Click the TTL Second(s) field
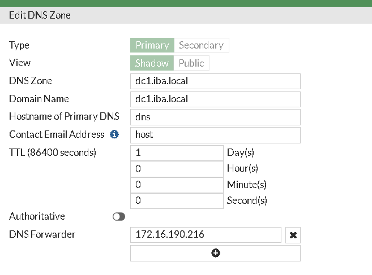The image size is (372, 275). point(177,200)
